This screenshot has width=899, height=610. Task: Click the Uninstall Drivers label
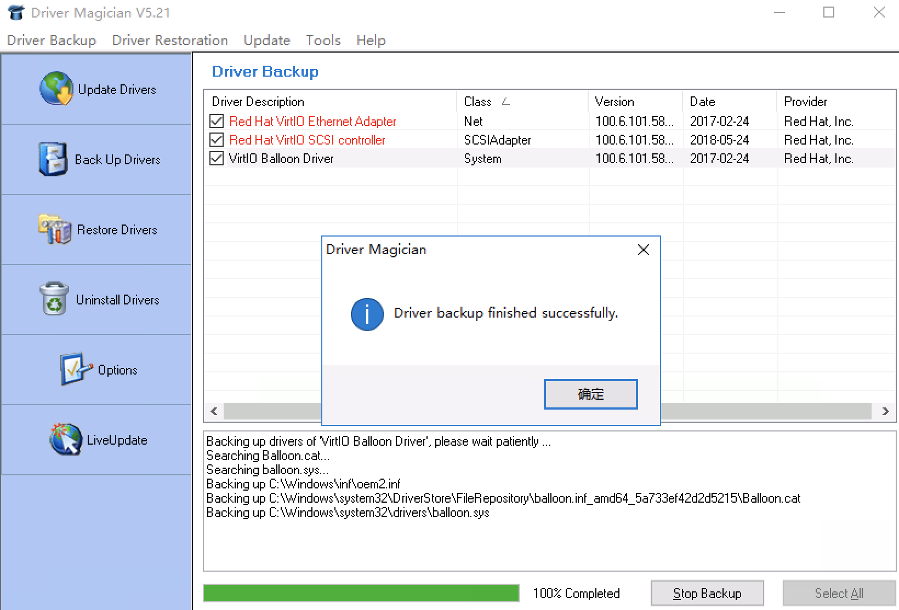click(x=117, y=300)
